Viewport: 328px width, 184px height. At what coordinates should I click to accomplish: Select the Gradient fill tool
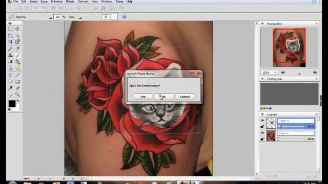[x=10, y=61]
